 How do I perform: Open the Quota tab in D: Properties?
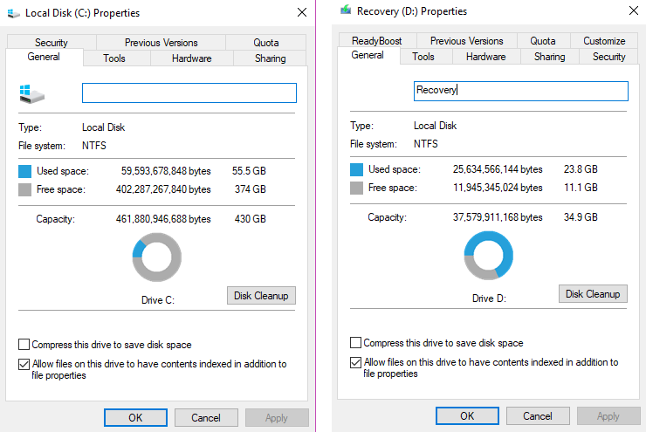[x=543, y=41]
